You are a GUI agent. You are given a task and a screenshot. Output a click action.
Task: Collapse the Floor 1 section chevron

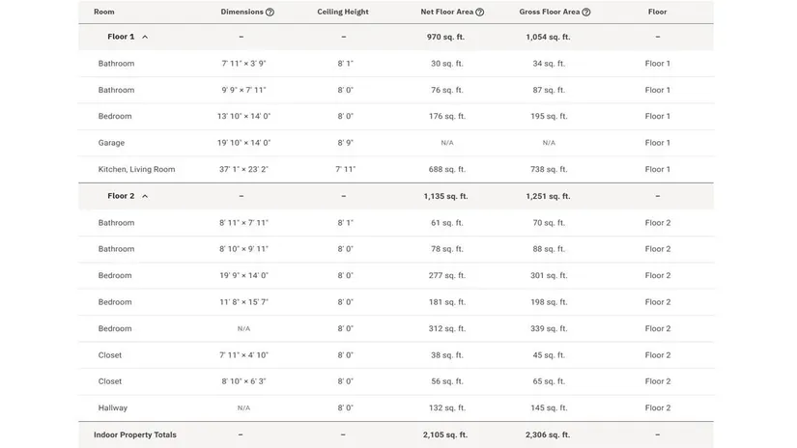pos(145,37)
